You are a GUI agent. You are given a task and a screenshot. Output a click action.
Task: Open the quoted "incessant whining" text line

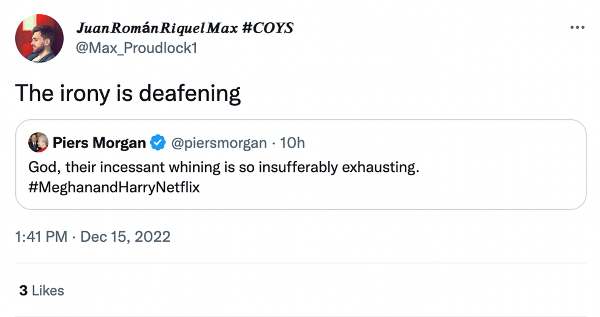223,168
